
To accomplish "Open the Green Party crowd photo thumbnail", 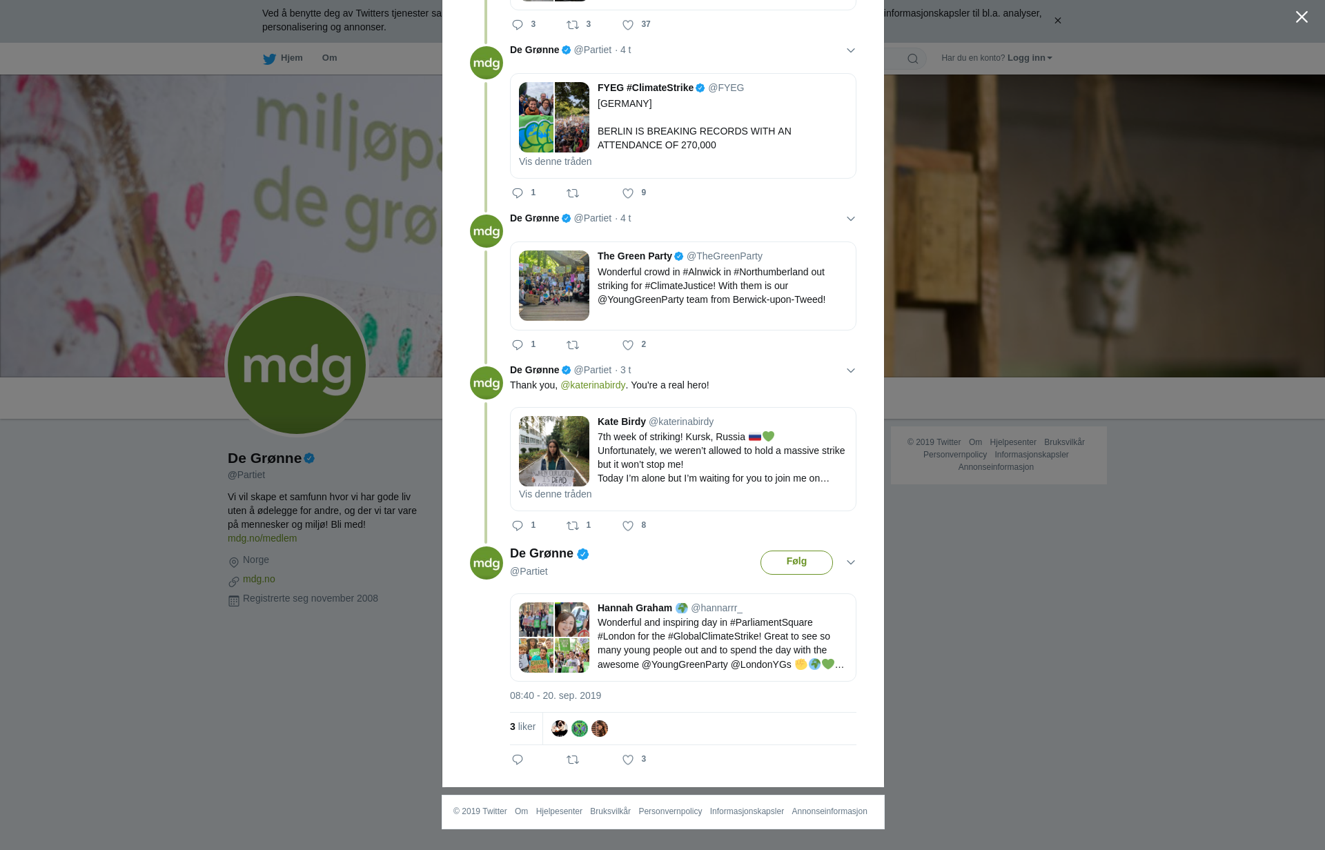I will (x=554, y=286).
